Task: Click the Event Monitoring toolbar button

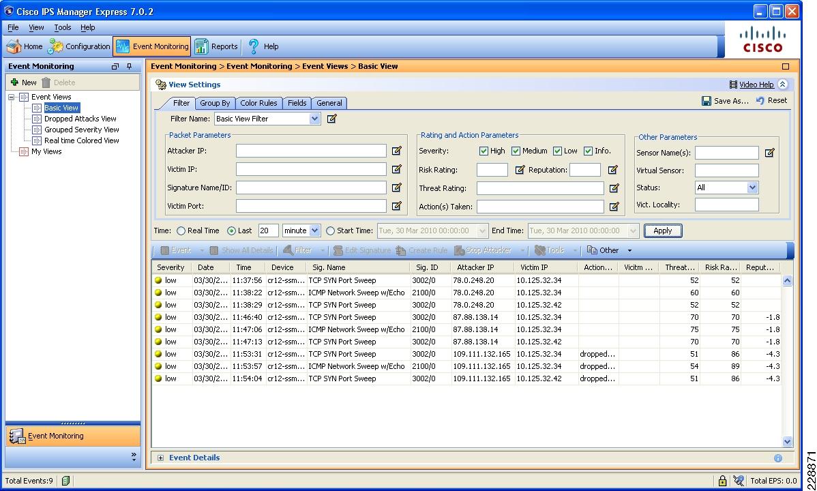Action: (x=152, y=46)
